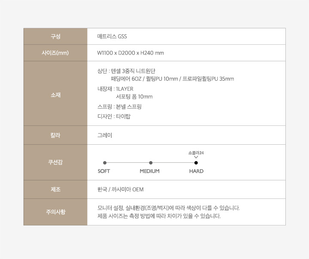309x259 pixels.
Task: Click the HARD label
Action: (x=196, y=171)
